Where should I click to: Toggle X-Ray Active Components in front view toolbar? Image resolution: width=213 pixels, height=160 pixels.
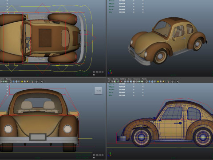tap(39, 81)
